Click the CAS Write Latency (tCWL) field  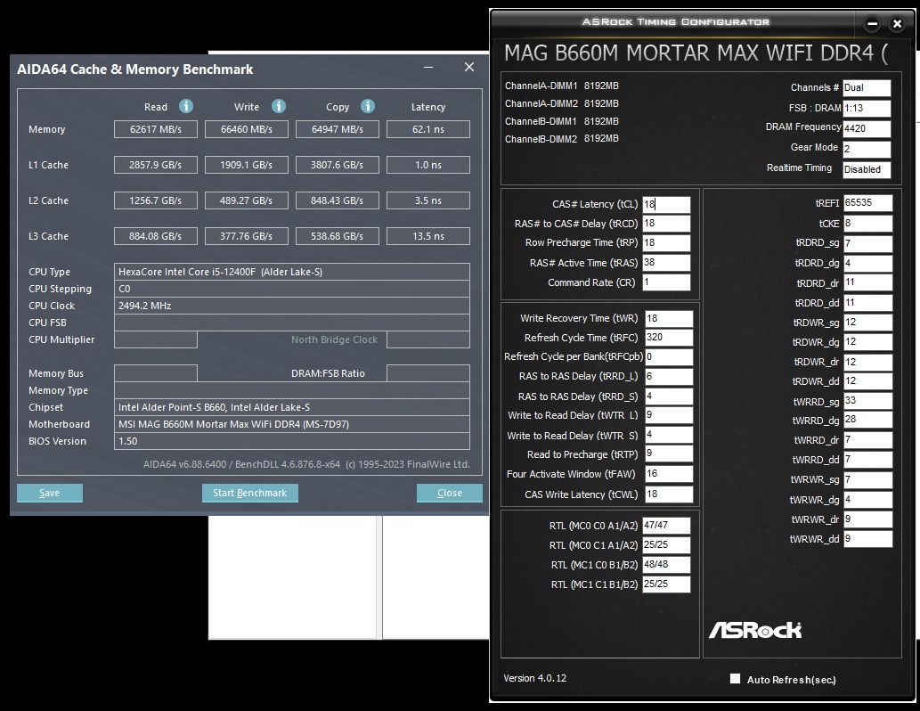pyautogui.click(x=669, y=494)
